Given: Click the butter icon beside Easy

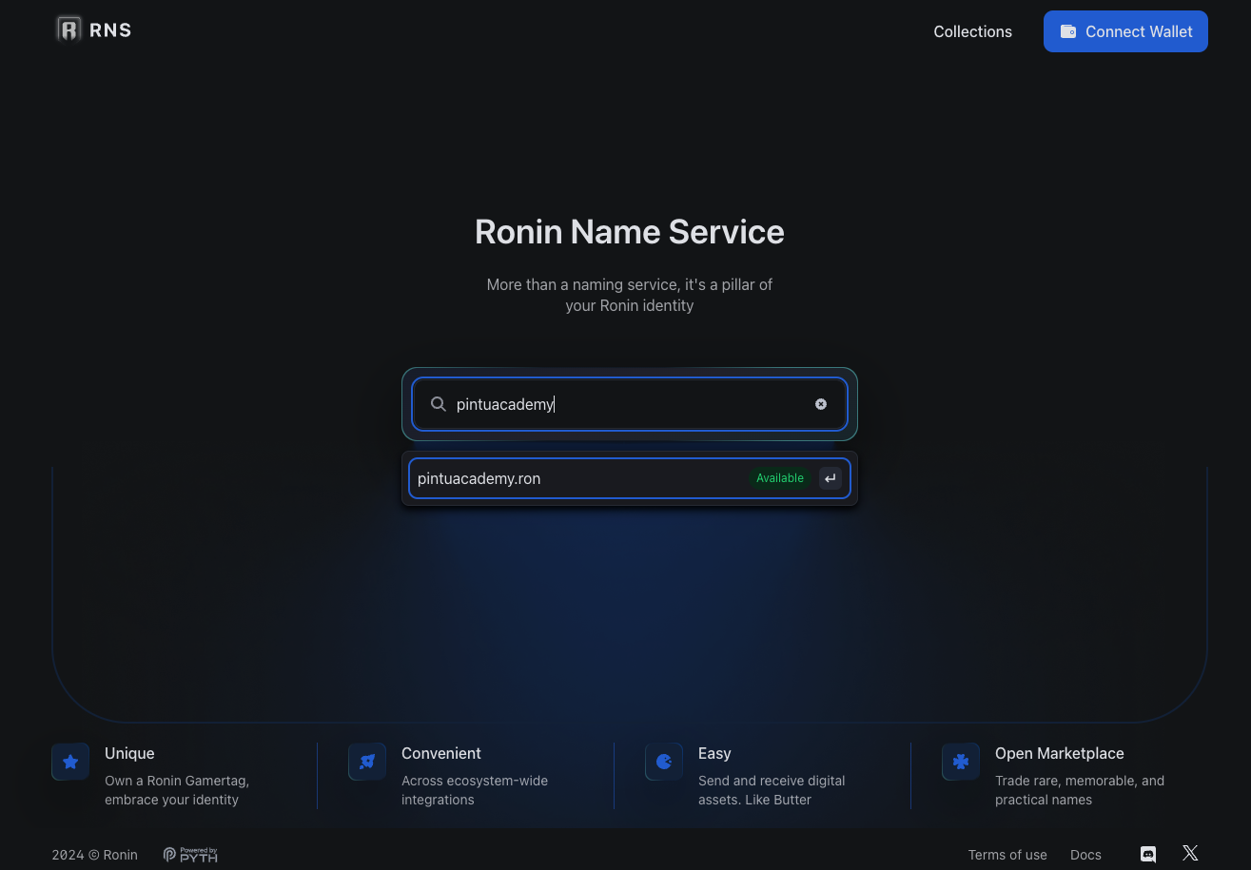Looking at the screenshot, I should pos(664,762).
